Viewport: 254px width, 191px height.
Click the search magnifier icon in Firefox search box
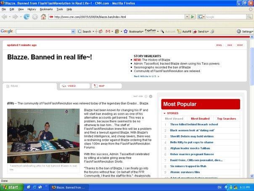coord(249,17)
